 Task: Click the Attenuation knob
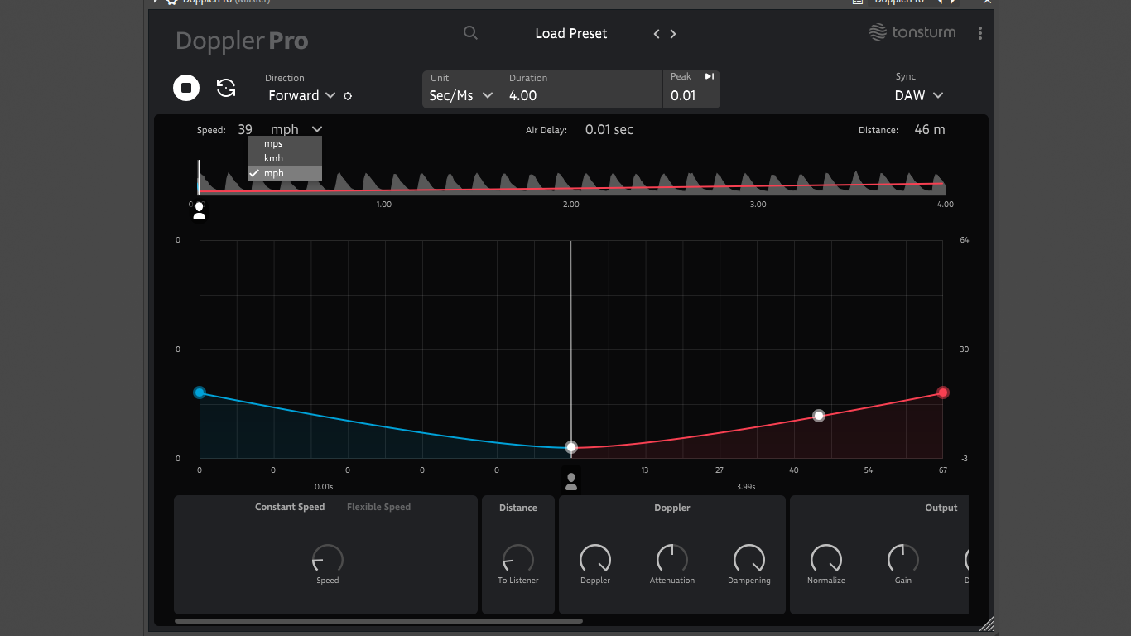672,559
